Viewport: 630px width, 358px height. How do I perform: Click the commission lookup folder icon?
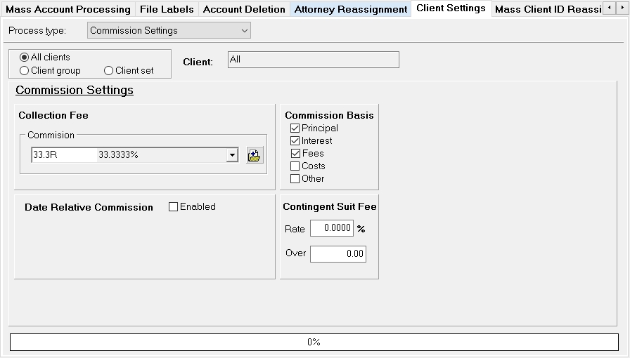point(254,155)
